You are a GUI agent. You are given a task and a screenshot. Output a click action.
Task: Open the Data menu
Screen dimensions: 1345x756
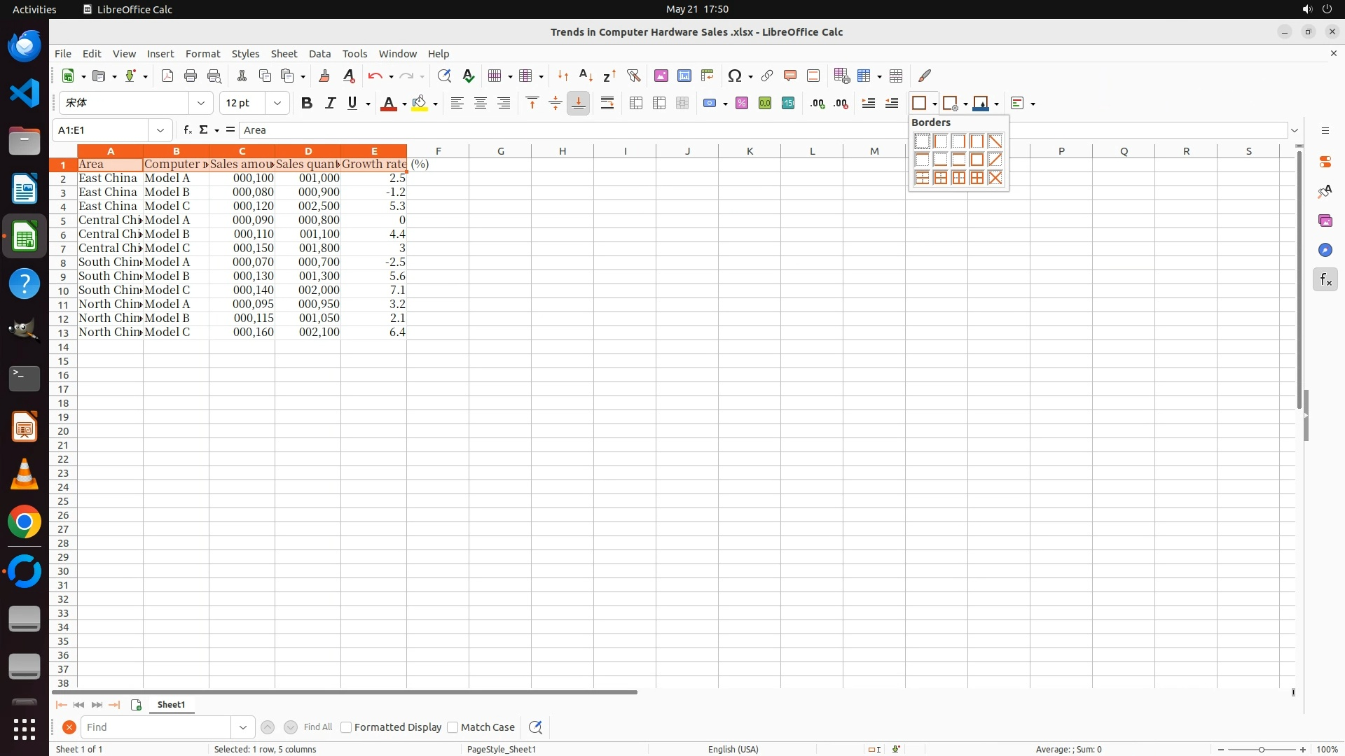319,54
